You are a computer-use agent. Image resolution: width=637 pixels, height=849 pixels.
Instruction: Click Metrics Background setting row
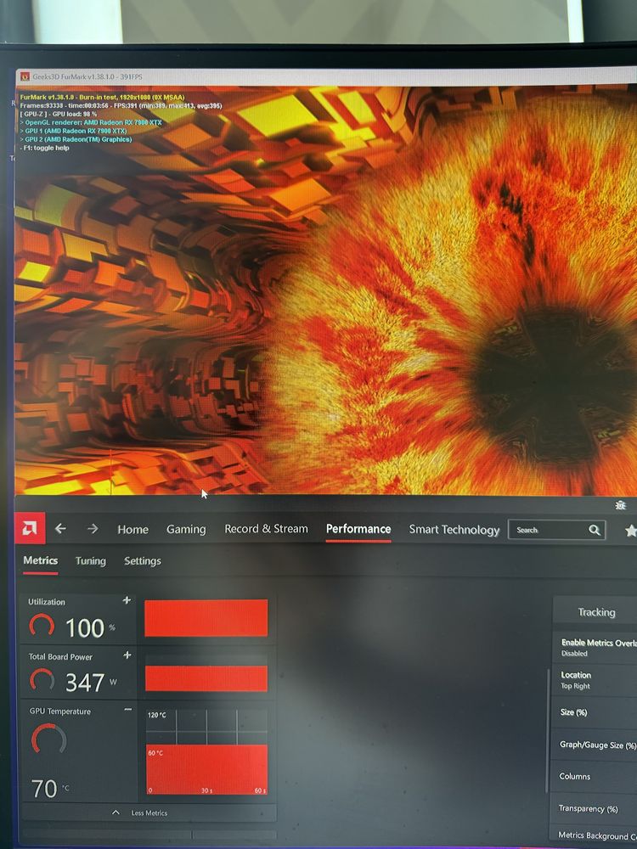tap(595, 835)
